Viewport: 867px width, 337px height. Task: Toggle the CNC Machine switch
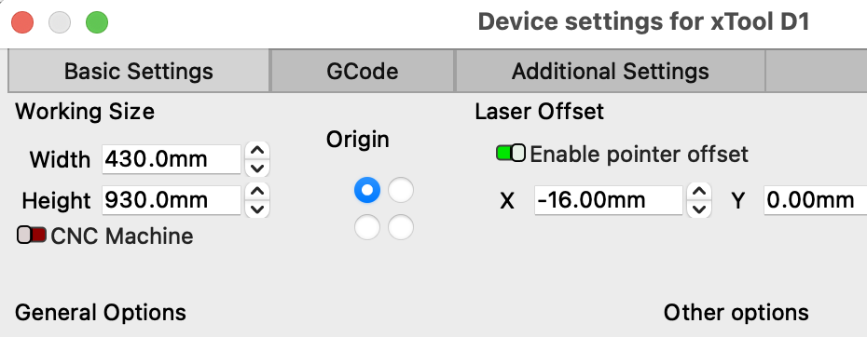click(x=32, y=235)
